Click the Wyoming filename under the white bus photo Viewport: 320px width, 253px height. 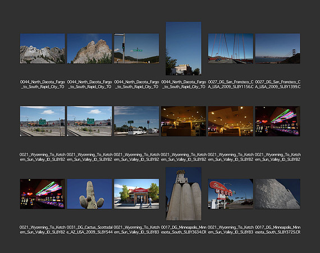click(136, 157)
